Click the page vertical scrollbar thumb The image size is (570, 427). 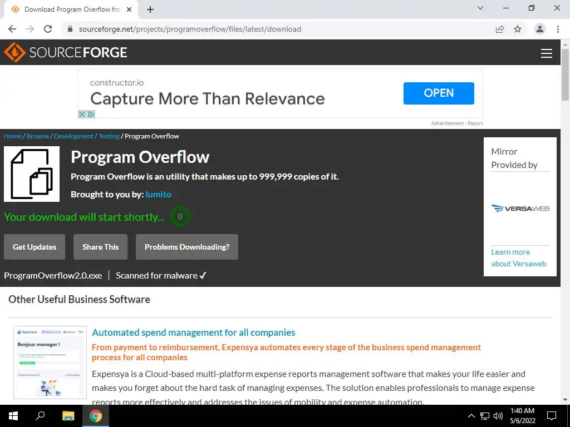point(565,75)
